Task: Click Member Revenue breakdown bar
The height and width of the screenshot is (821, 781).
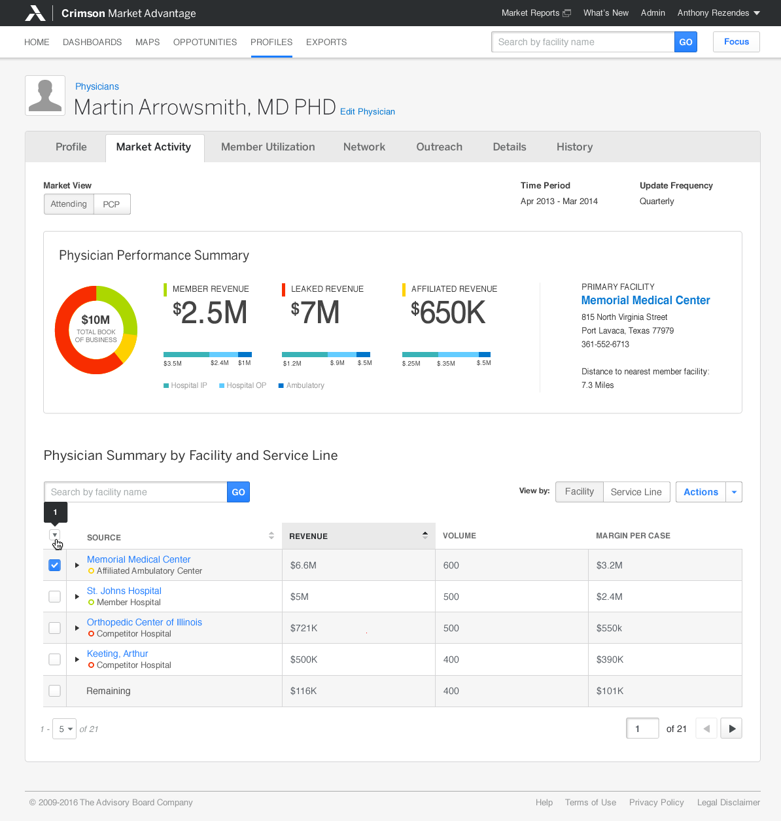Action: (x=207, y=355)
